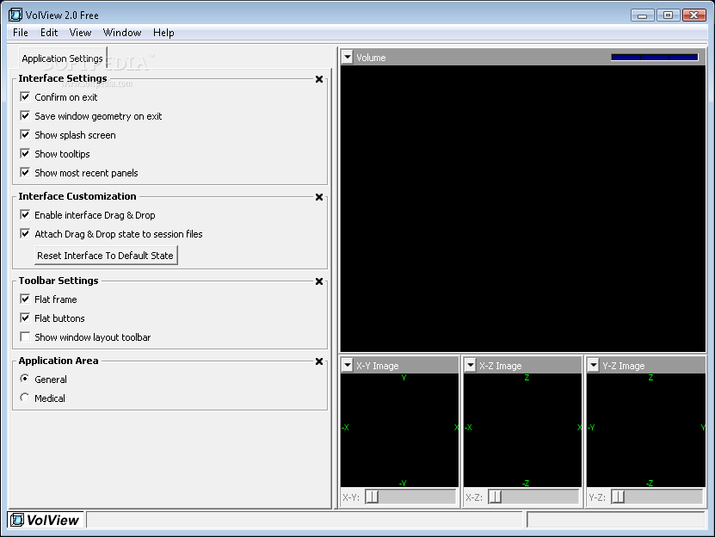This screenshot has height=537, width=715.
Task: Click the blue progress bar in Volume header
Action: click(655, 58)
